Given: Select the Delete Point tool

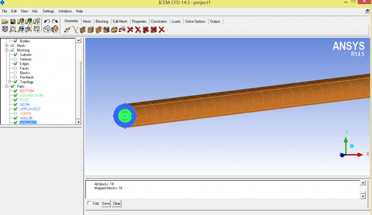Looking at the screenshot, I should 130,30.
